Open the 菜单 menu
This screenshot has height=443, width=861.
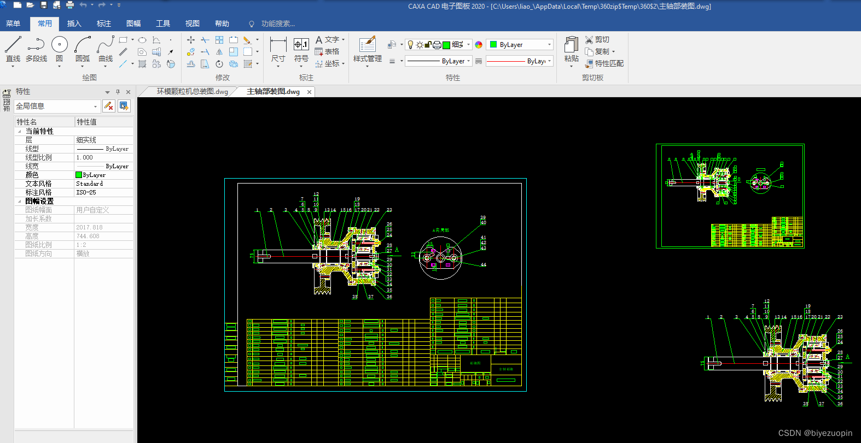13,23
